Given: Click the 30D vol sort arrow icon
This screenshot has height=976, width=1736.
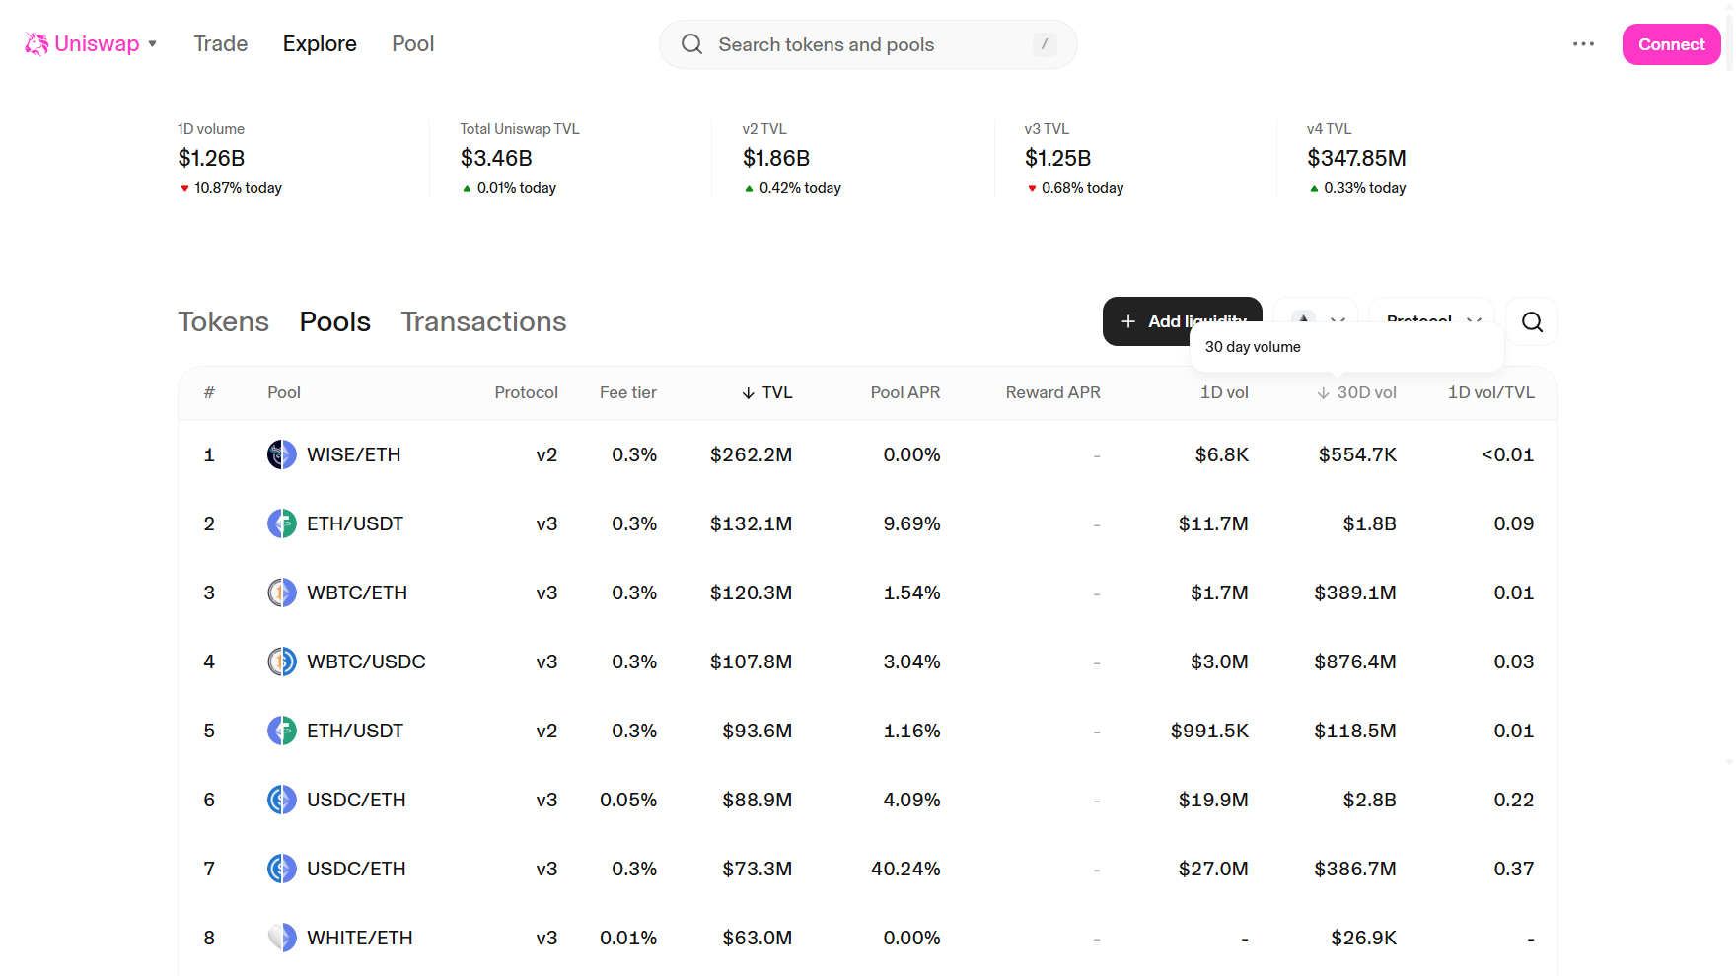Looking at the screenshot, I should 1324,393.
